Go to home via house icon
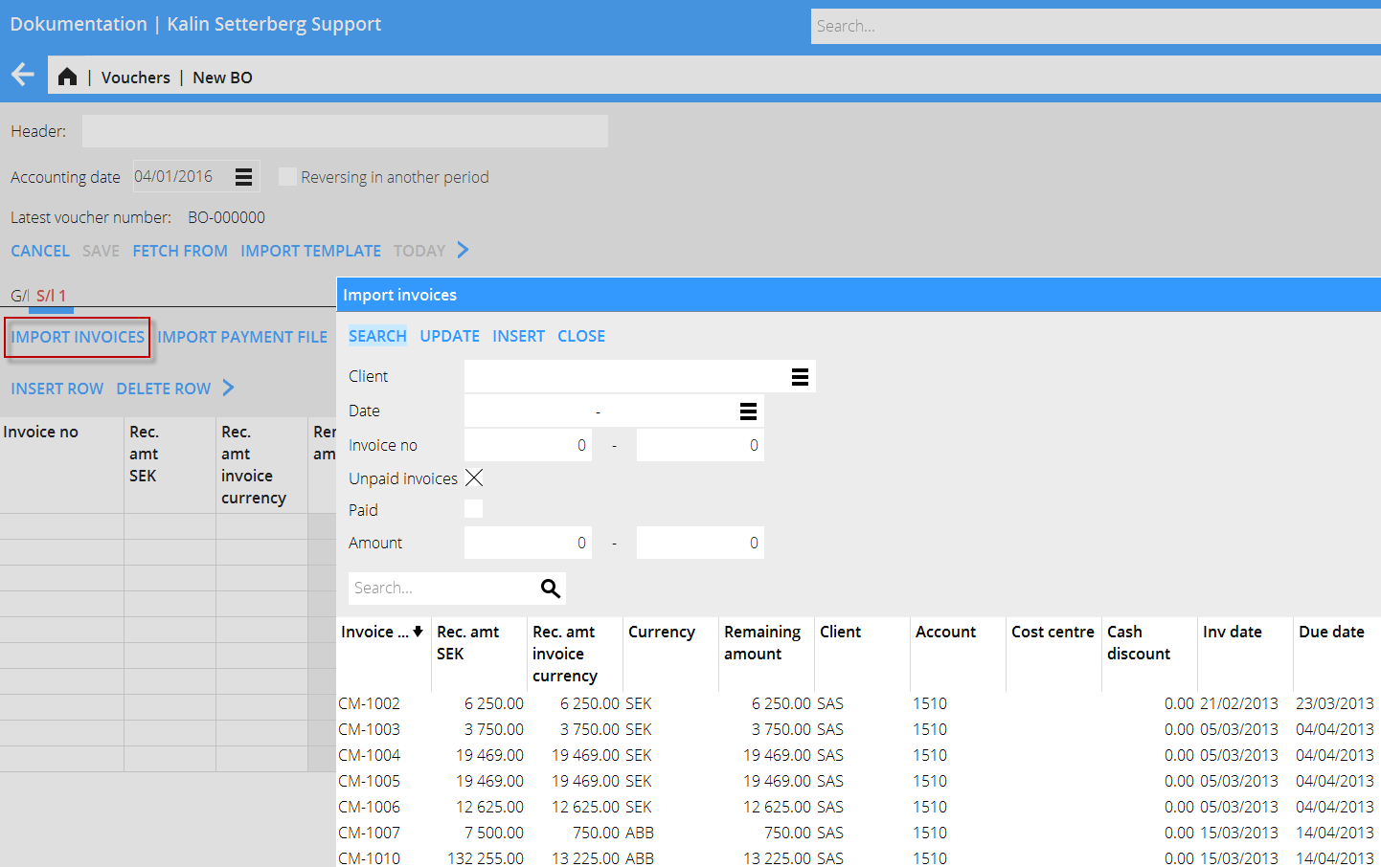The image size is (1381, 867). coord(67,77)
